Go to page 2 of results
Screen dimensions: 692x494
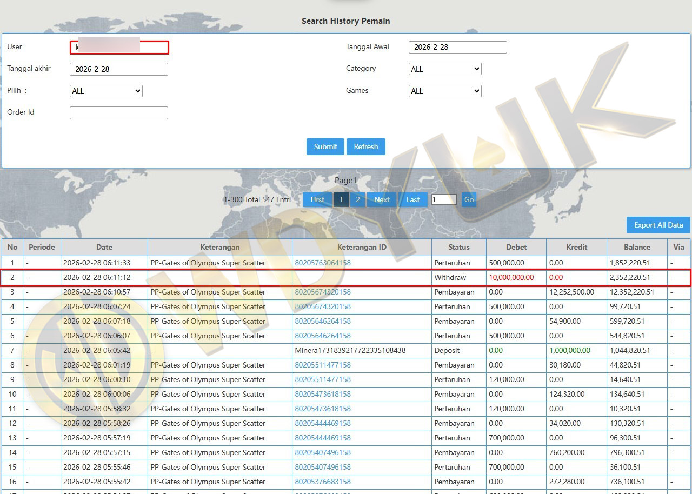[357, 199]
